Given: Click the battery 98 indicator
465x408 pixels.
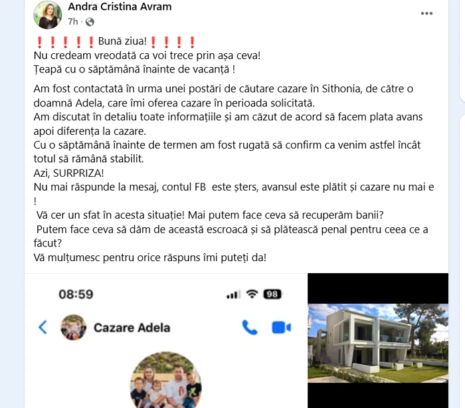Looking at the screenshot, I should coord(272,294).
